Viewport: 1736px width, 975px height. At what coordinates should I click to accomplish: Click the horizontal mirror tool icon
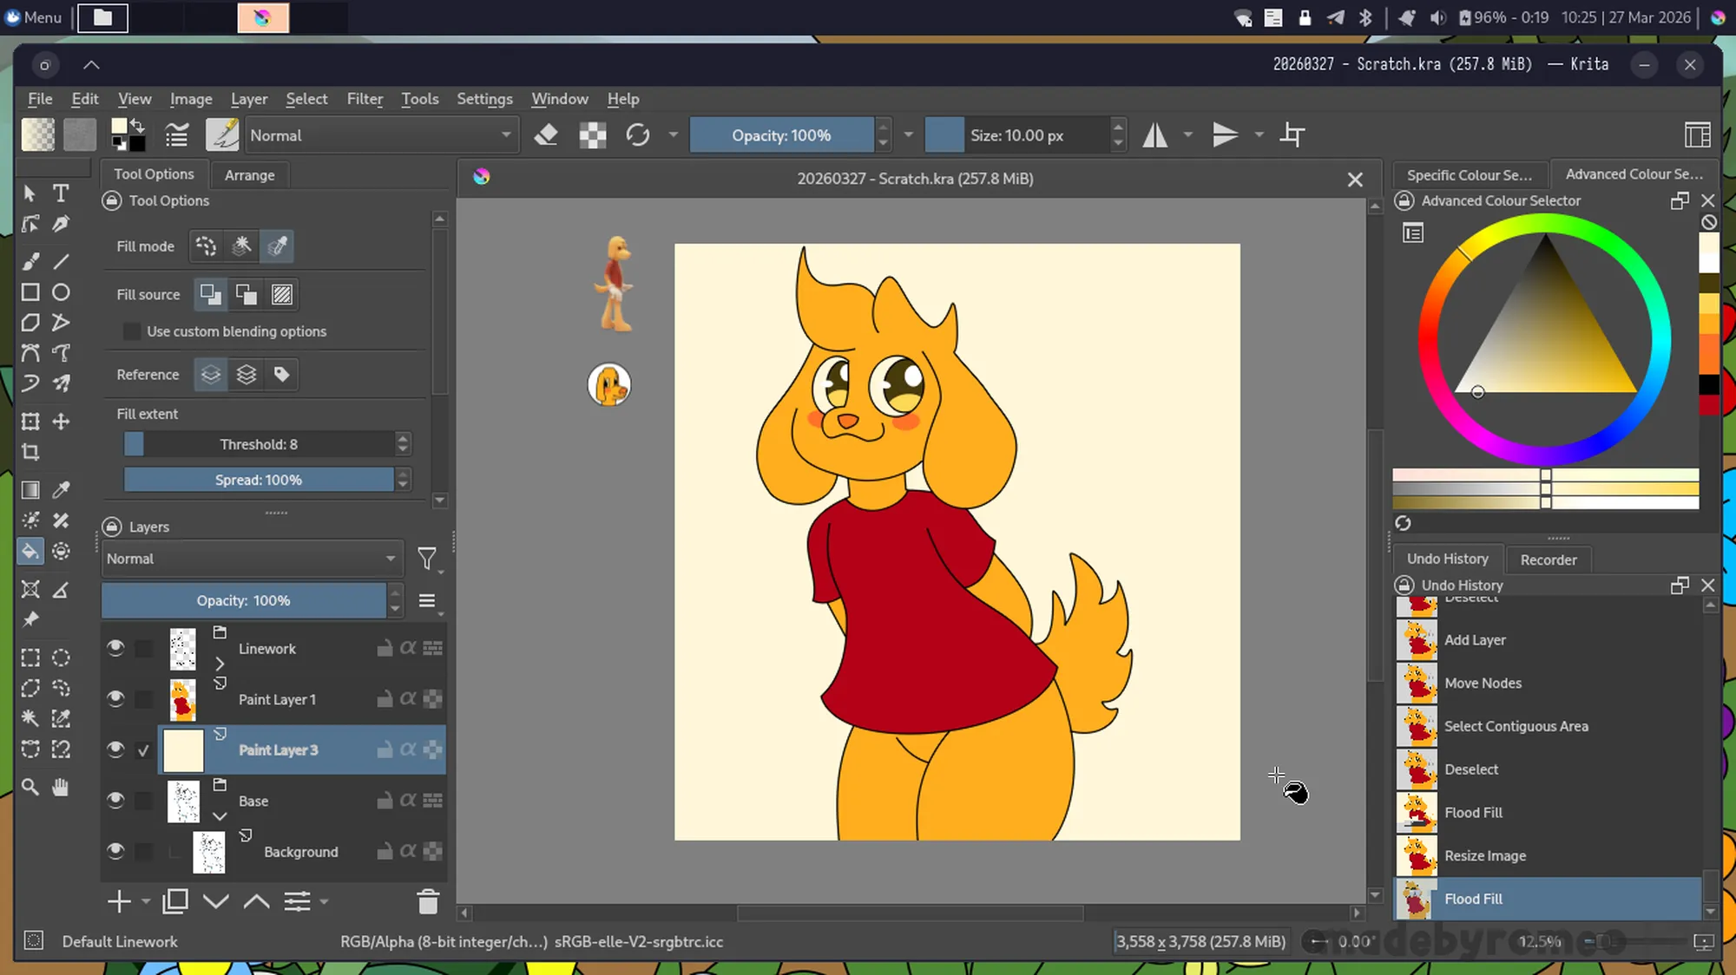click(1154, 135)
